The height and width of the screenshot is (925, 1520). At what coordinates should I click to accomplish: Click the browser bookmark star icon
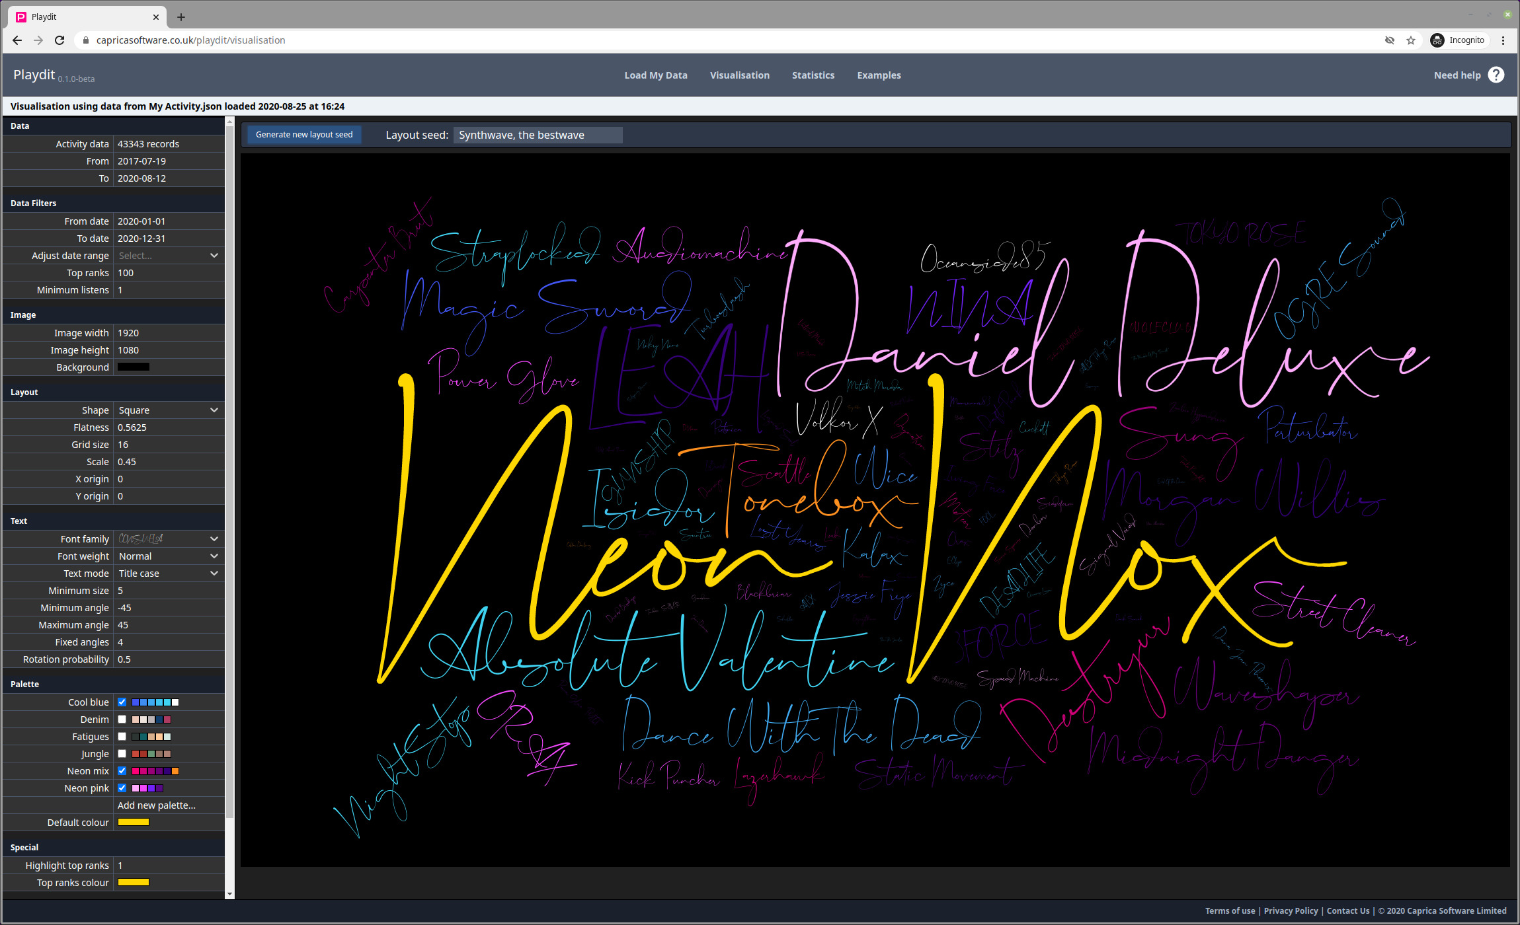[x=1410, y=40]
